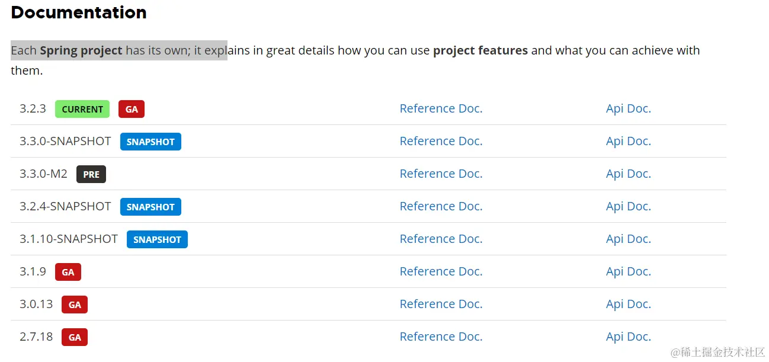The image size is (769, 362).
Task: Click the SNAPSHOT badge next to 3.3.0-SNAPSHOT
Action: [150, 142]
